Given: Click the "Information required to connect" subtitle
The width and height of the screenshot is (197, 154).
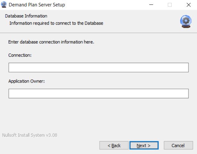Looking at the screenshot, I should click(x=56, y=23).
